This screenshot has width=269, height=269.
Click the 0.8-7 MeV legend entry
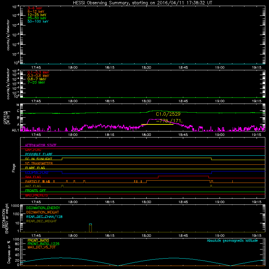tap(37, 79)
